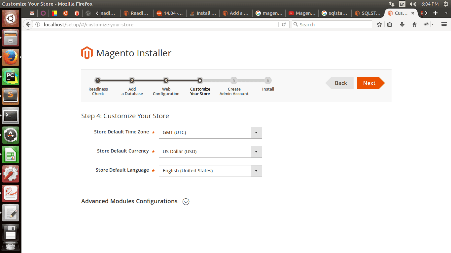Click the floppy disk launcher icon
The height and width of the screenshot is (253, 451).
point(11,232)
